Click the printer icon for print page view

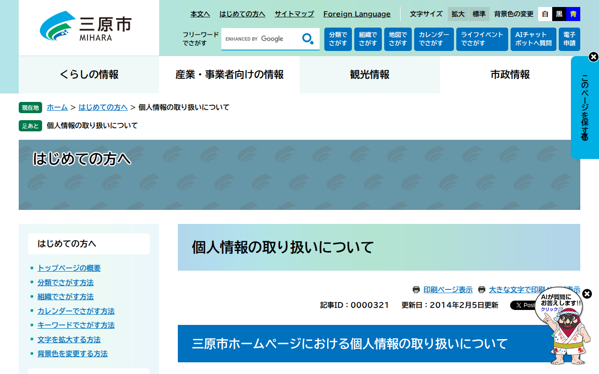tap(416, 290)
